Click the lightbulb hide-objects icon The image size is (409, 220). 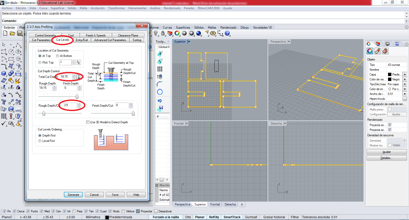pos(156,33)
